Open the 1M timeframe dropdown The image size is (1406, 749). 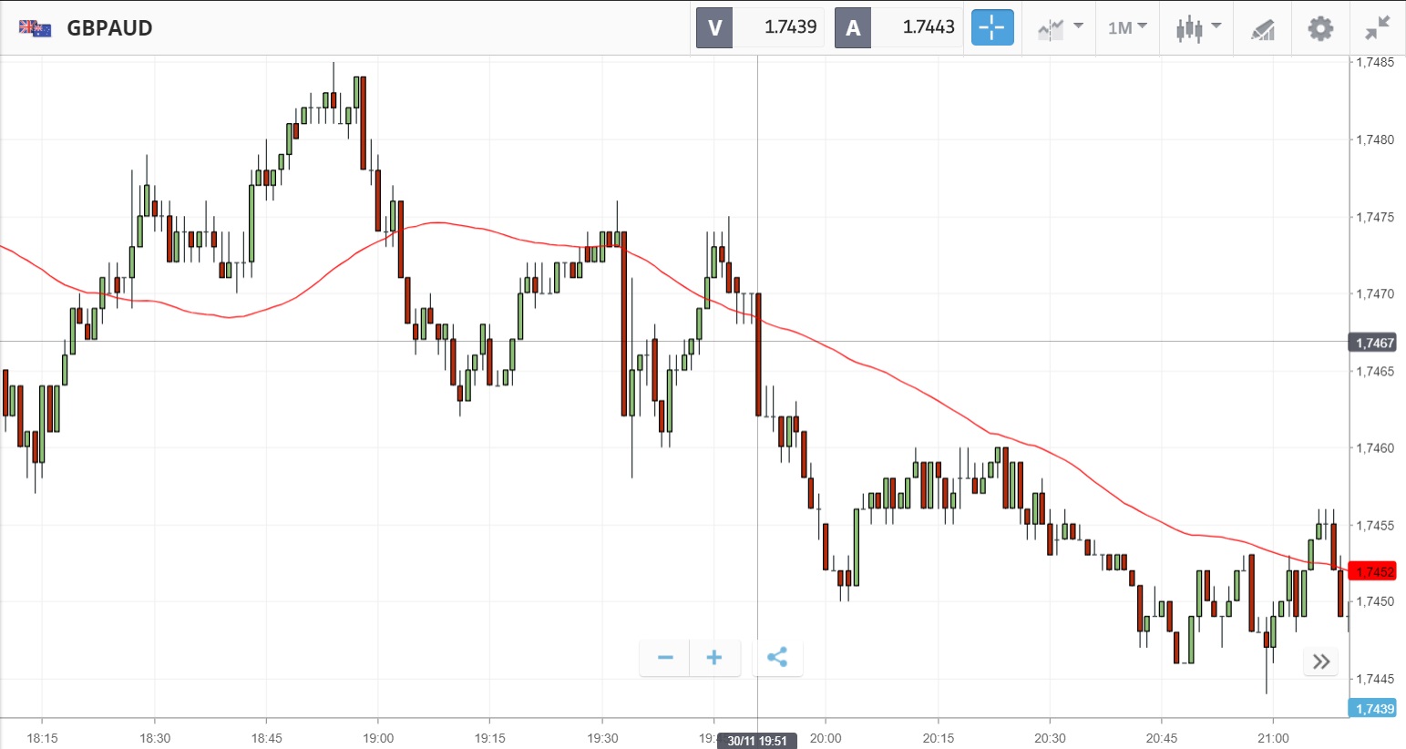(1127, 28)
